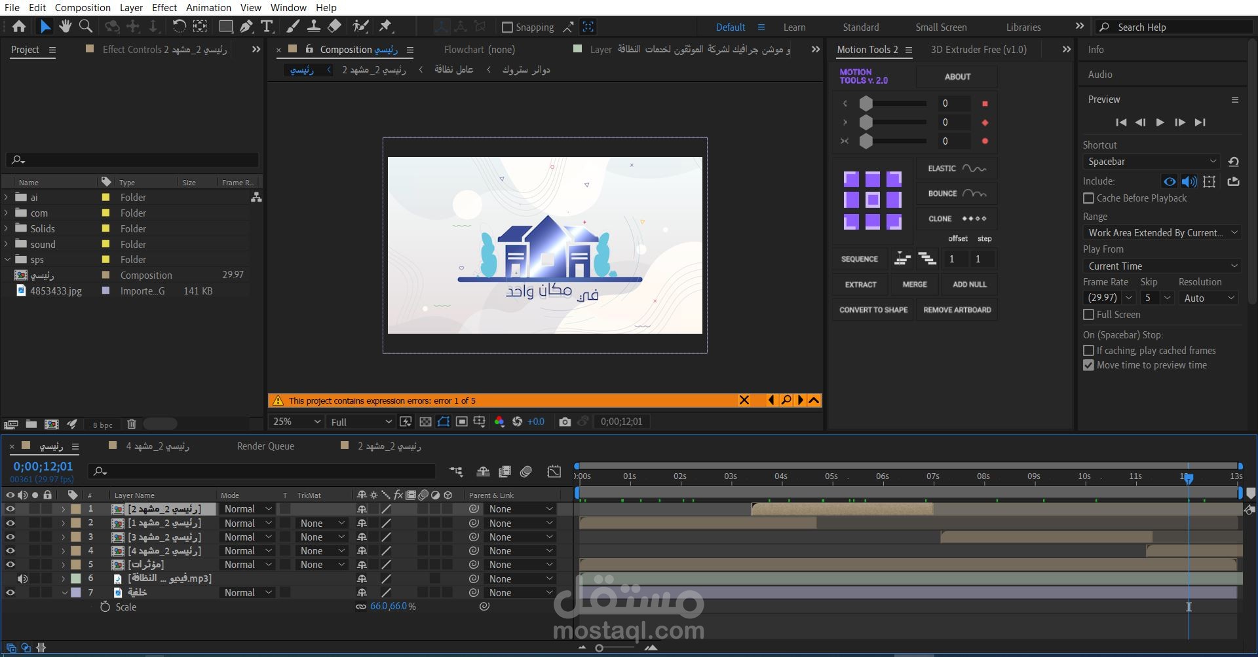Image resolution: width=1258 pixels, height=657 pixels.
Task: Choose the Zoom tool magnifier
Action: 86,27
